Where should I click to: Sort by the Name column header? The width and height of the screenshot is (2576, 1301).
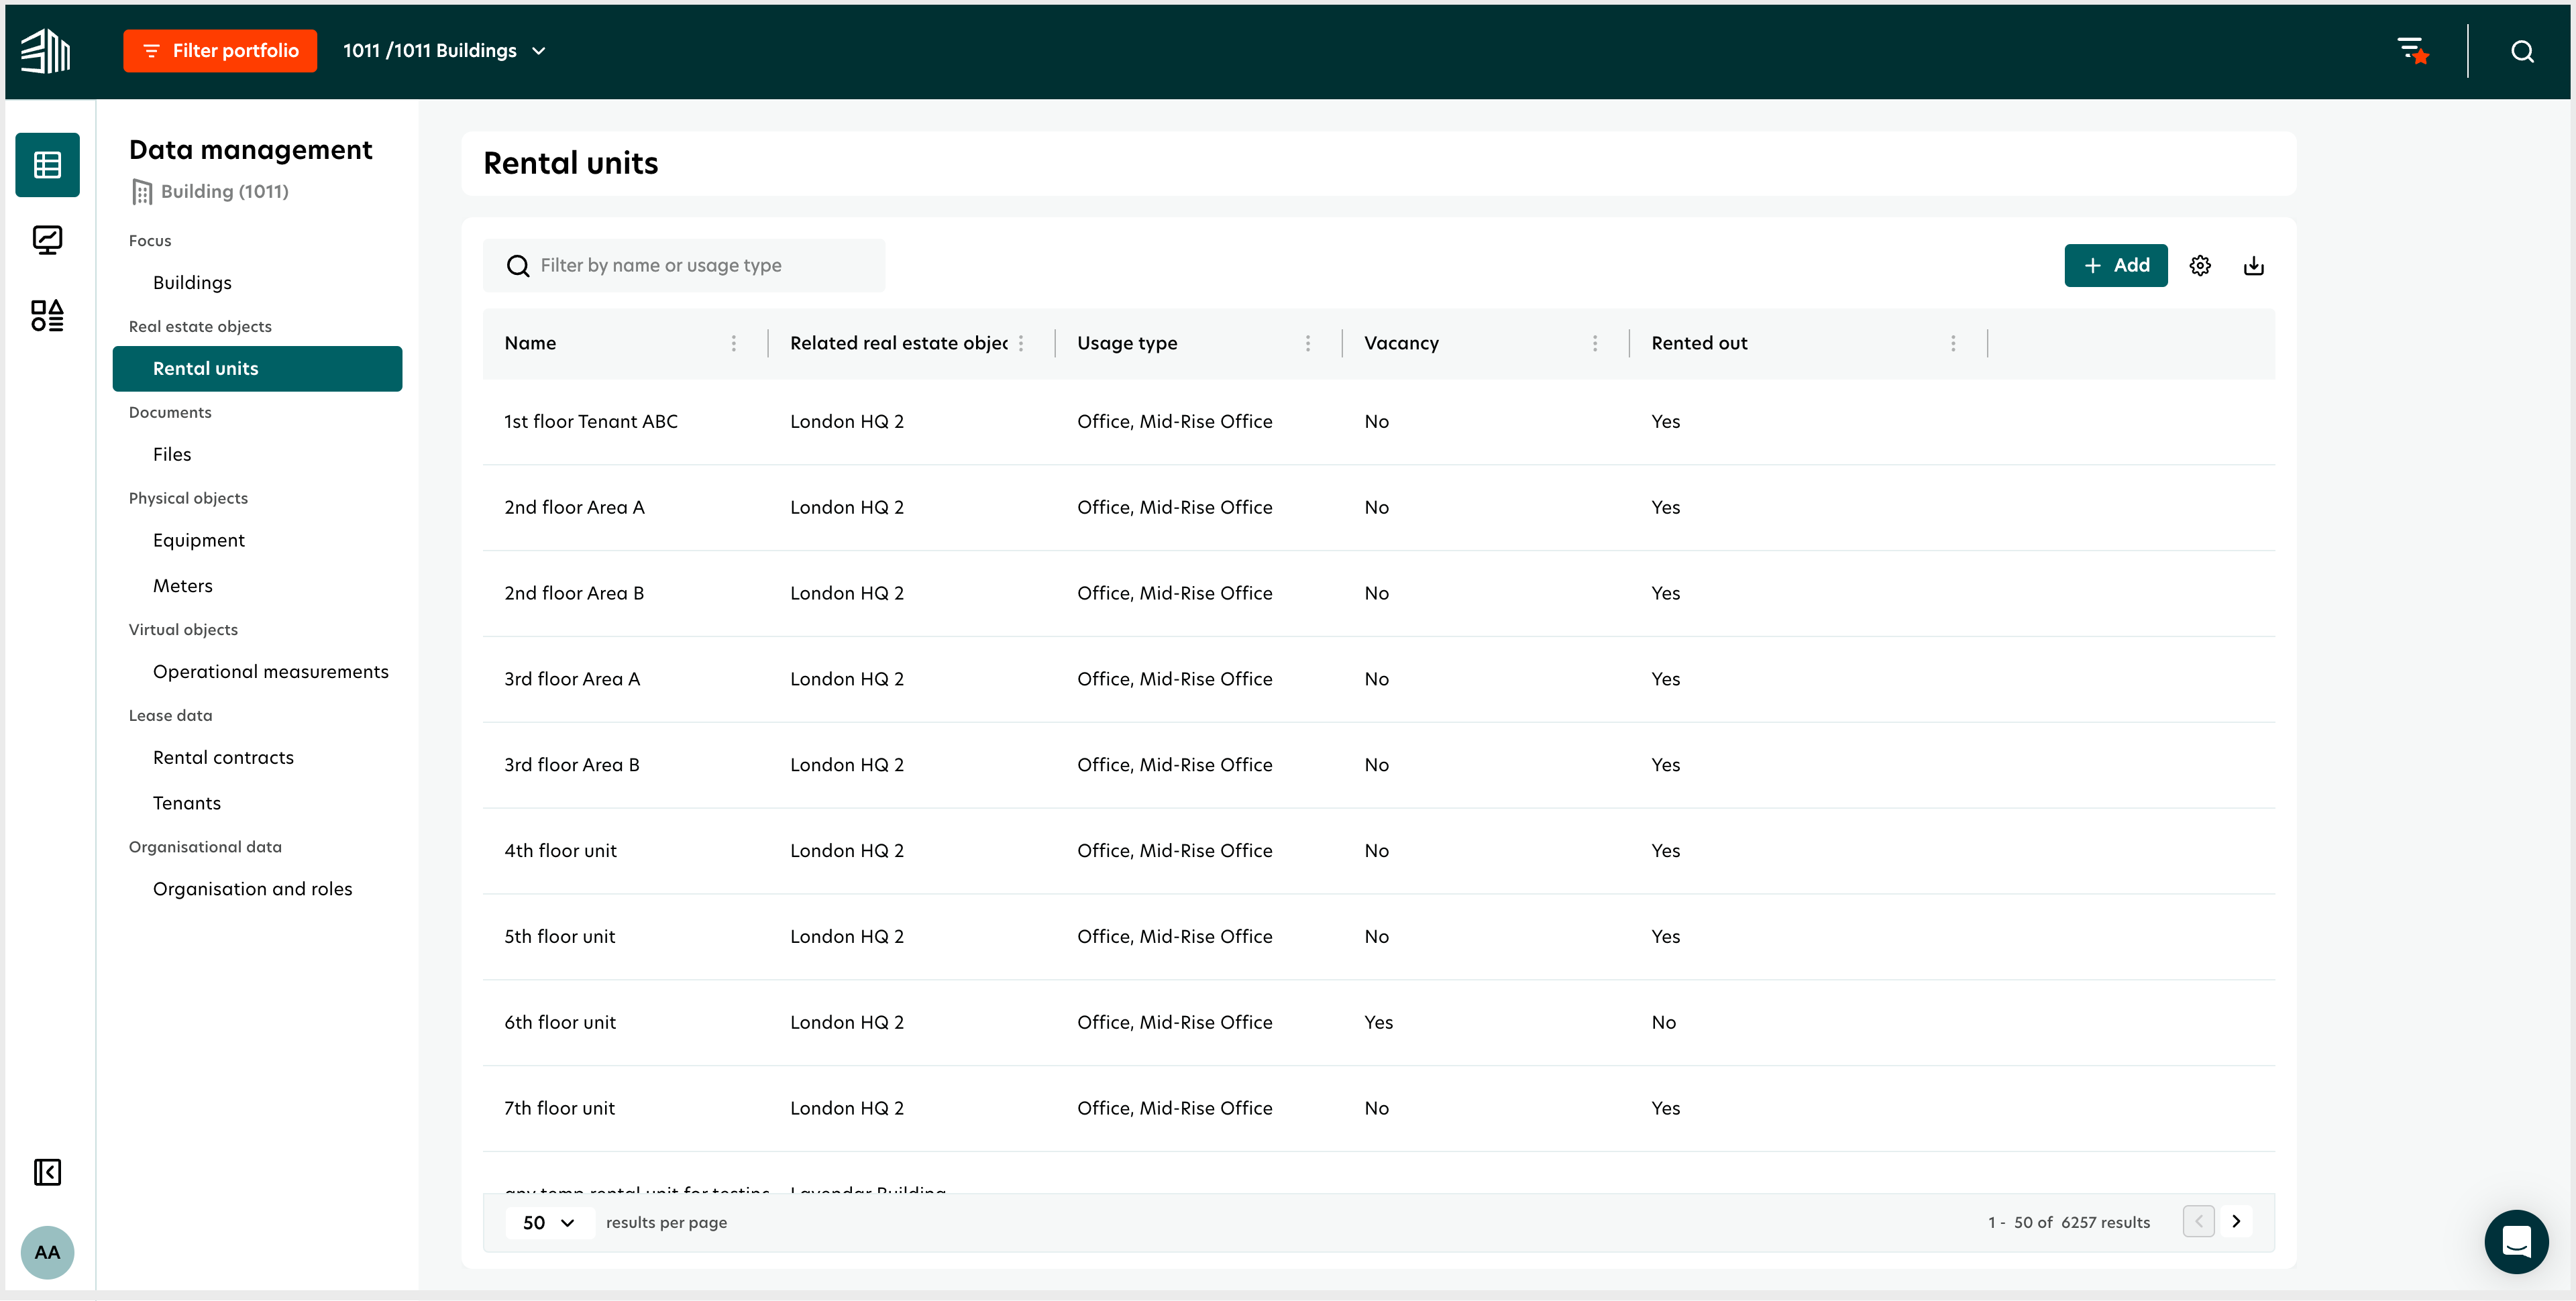[x=530, y=343]
